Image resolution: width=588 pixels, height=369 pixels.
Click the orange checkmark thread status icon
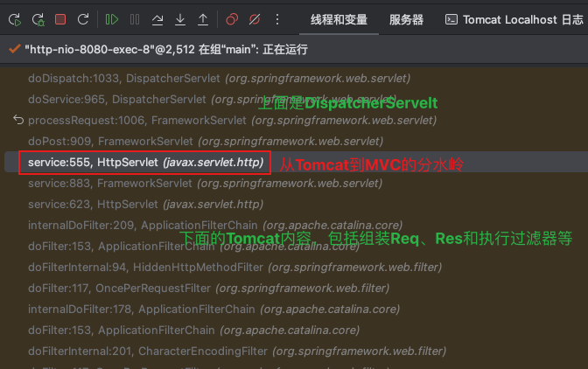click(x=14, y=49)
